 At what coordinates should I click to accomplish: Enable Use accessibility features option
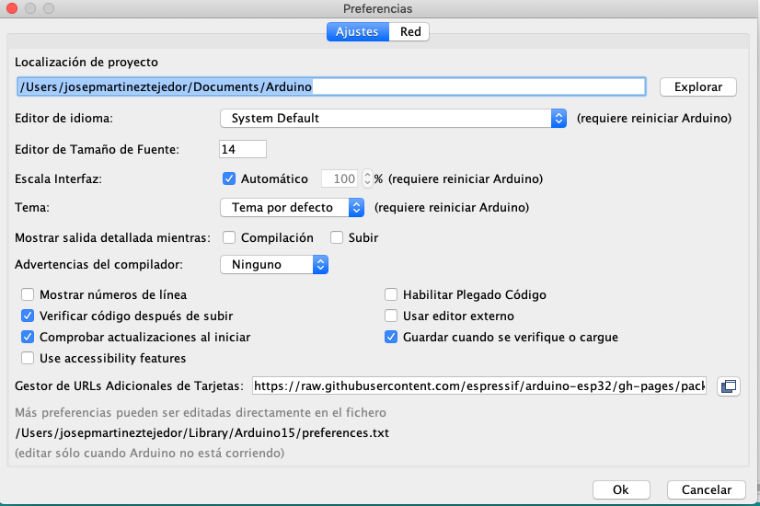pos(28,358)
